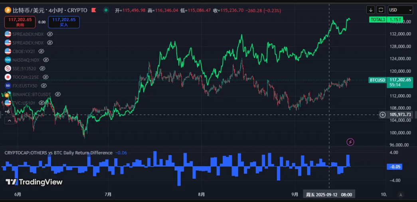
Task: Show the NASDAQ:NDX comparison line
Action: pos(46,60)
